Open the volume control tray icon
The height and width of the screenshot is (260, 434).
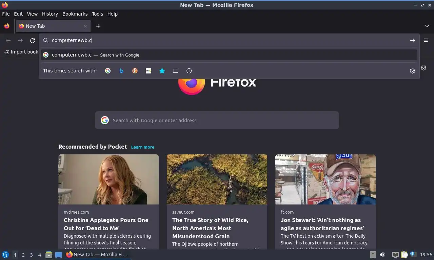click(382, 255)
